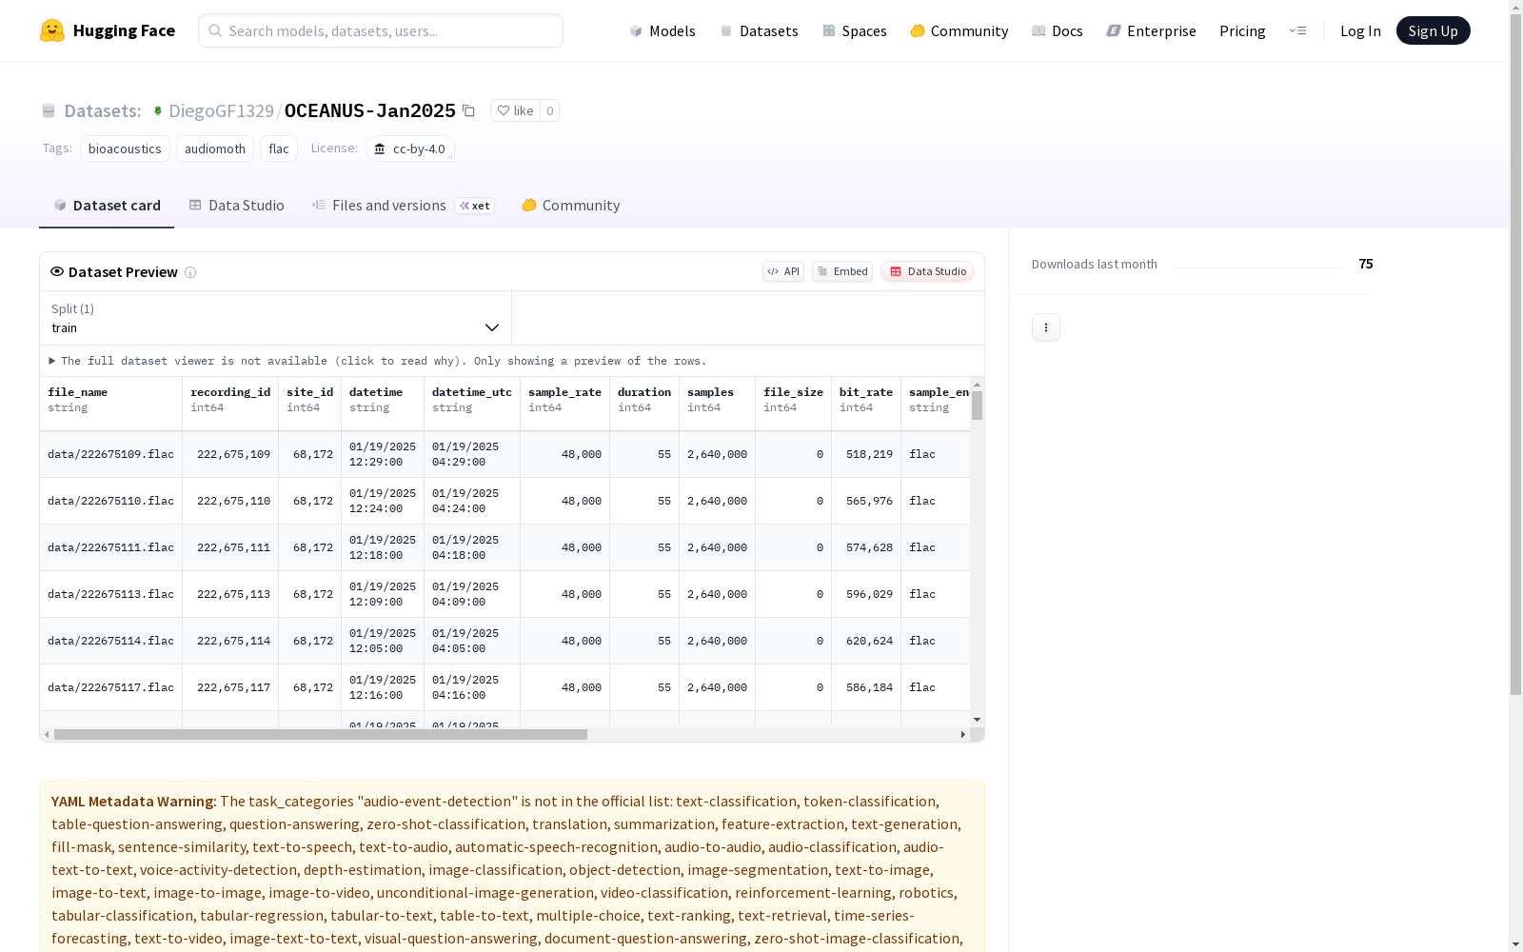This screenshot has height=952, width=1523.
Task: Click the vertical scrollbar of the preview table
Action: (977, 405)
